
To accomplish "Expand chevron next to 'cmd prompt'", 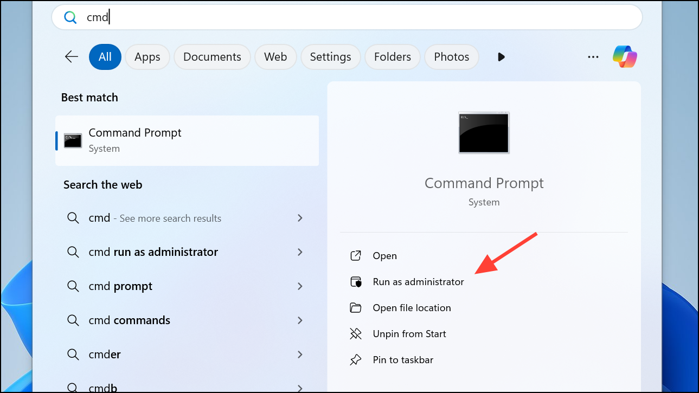I will coord(300,286).
